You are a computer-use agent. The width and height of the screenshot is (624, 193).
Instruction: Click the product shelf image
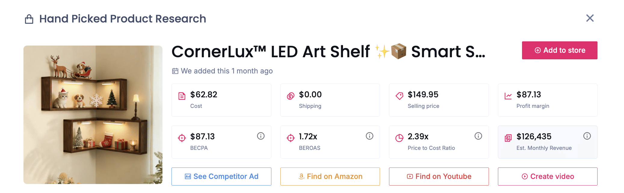point(93,115)
